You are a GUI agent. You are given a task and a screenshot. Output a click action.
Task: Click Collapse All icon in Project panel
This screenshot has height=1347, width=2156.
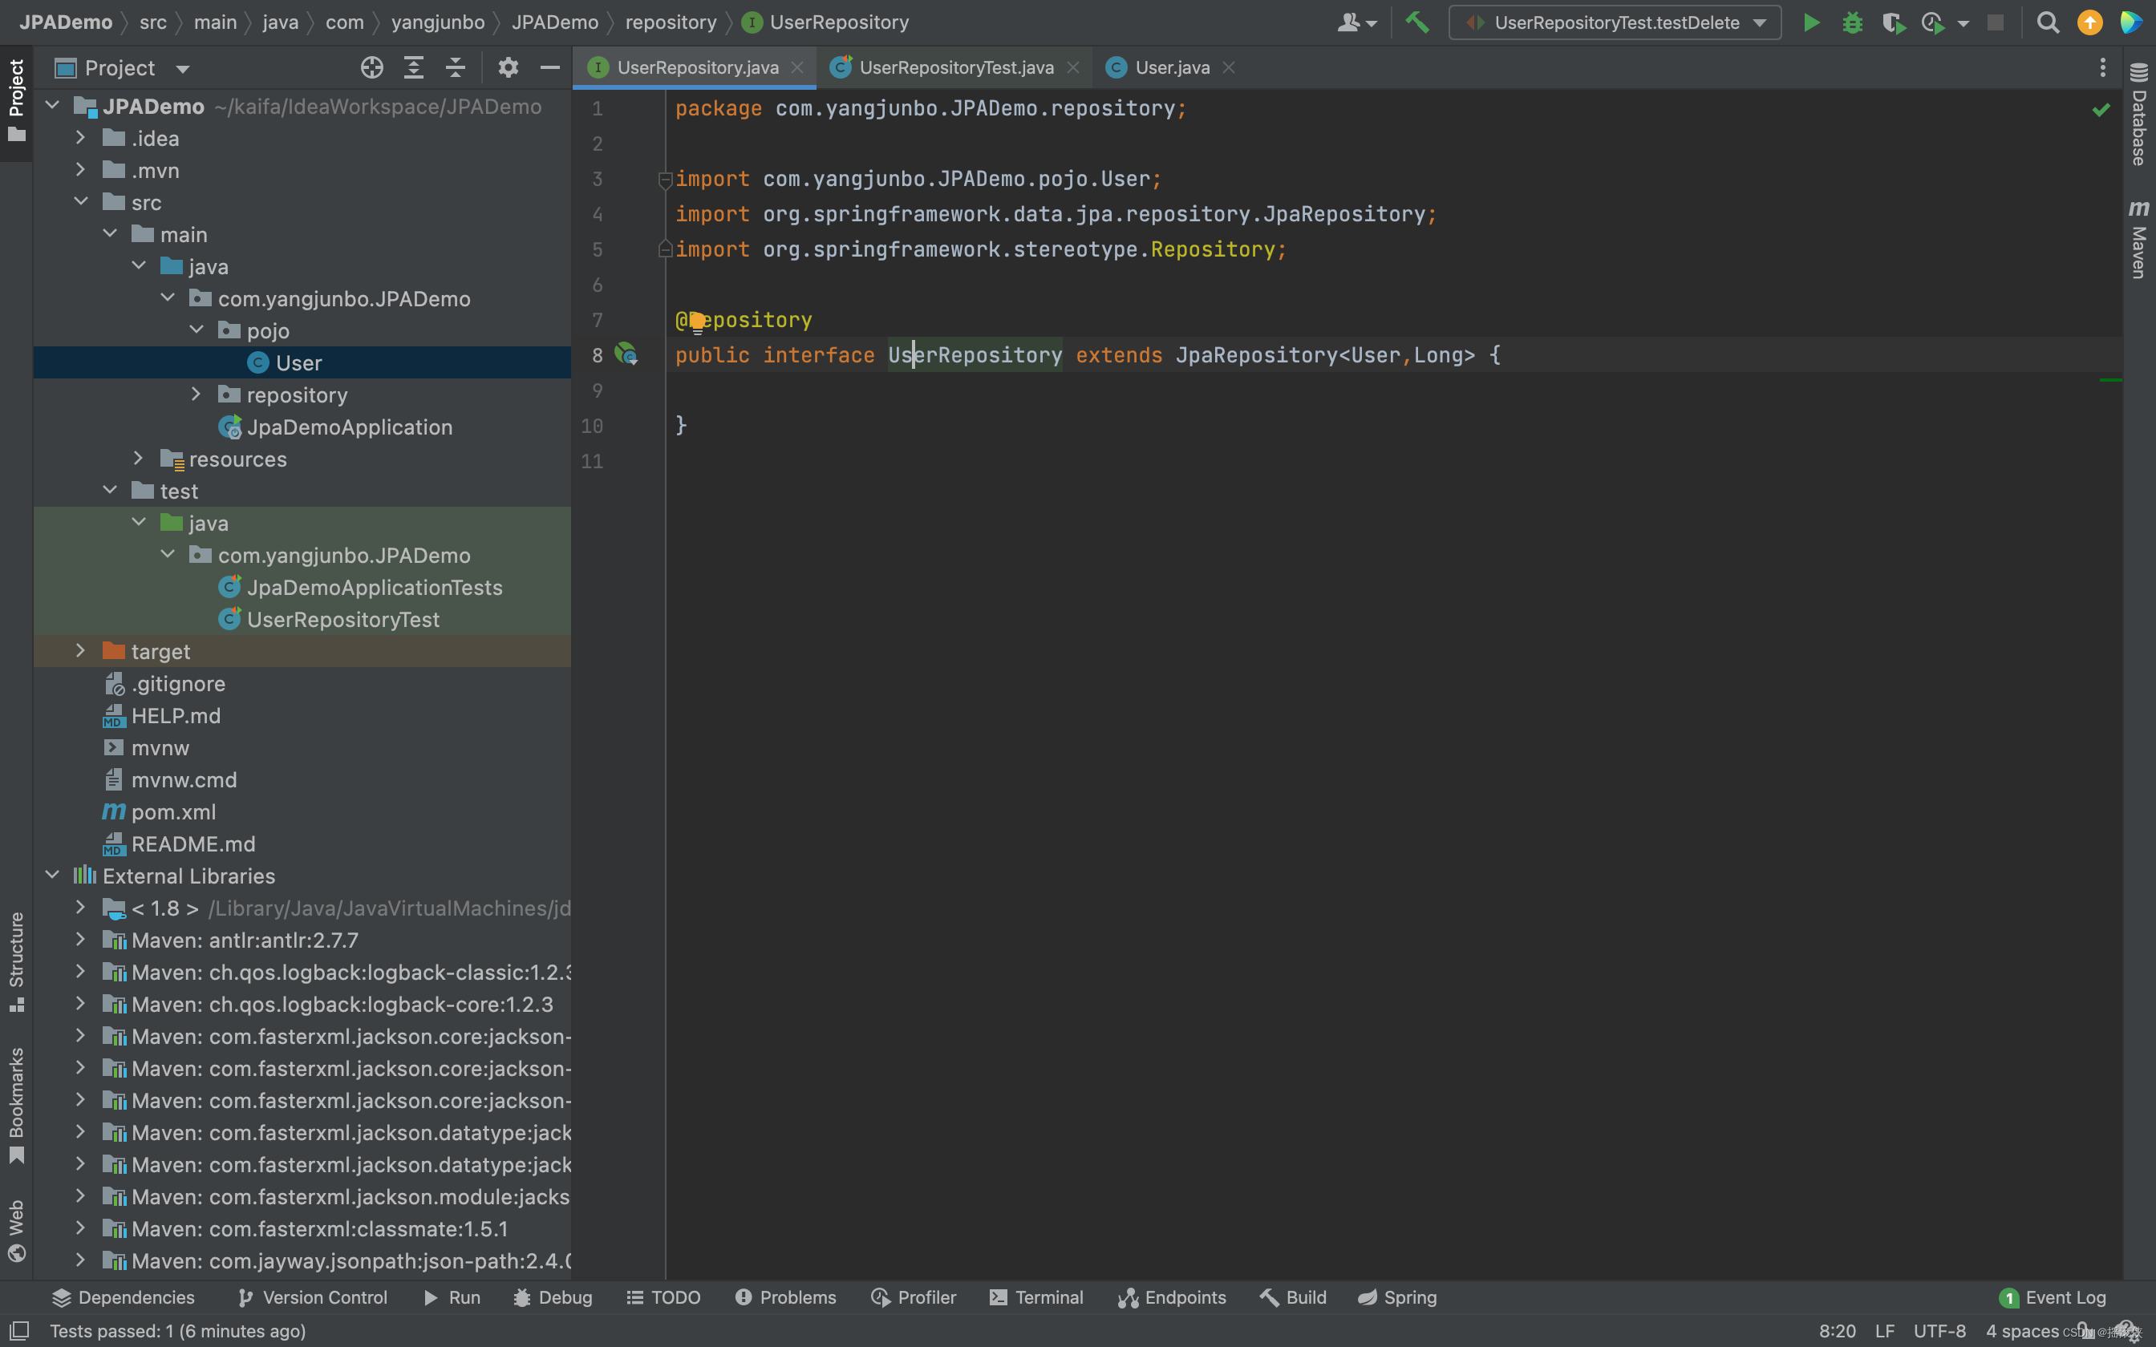(456, 67)
